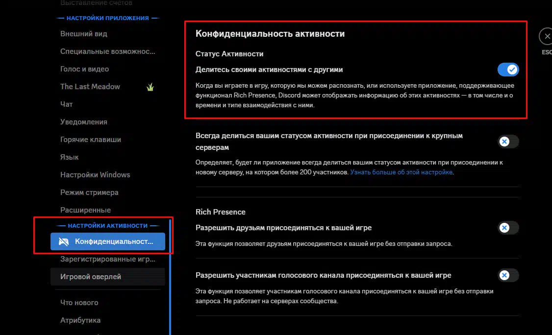The image size is (552, 335).
Task: Disable the 'Делитесь своими активностями с другими' switch
Action: [x=508, y=70]
